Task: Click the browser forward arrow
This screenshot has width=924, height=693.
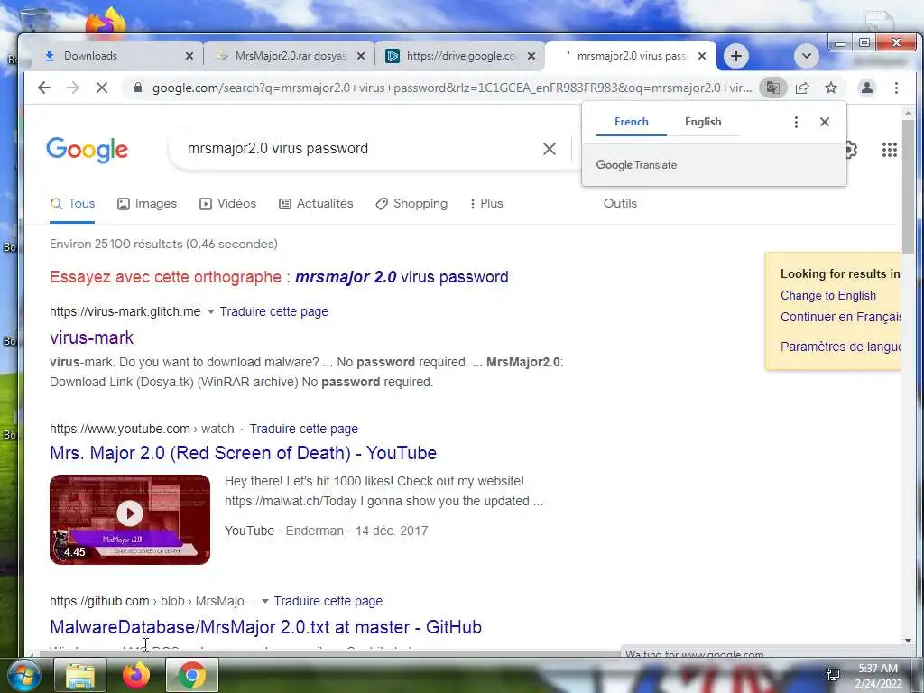Action: pos(73,88)
